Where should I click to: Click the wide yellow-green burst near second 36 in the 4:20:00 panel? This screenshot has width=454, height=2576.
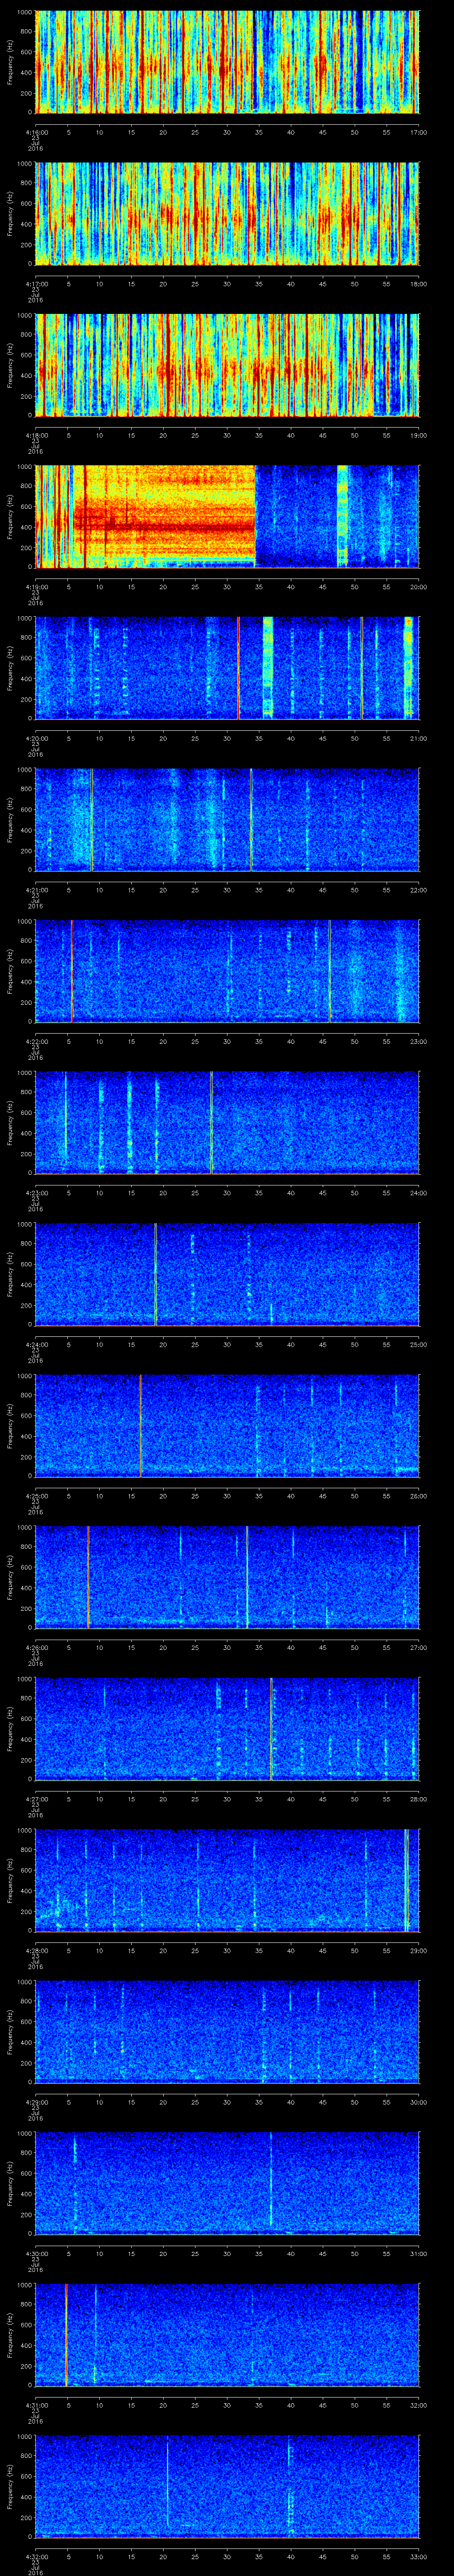(267, 668)
